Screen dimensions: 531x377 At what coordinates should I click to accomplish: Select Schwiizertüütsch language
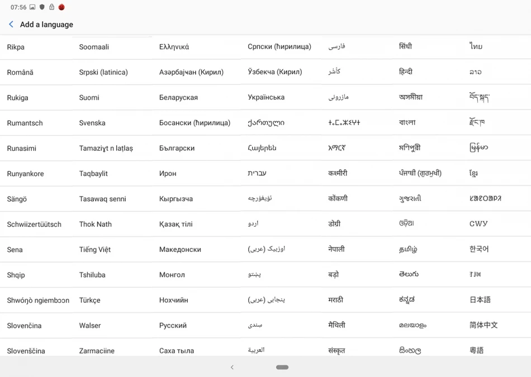pyautogui.click(x=34, y=225)
